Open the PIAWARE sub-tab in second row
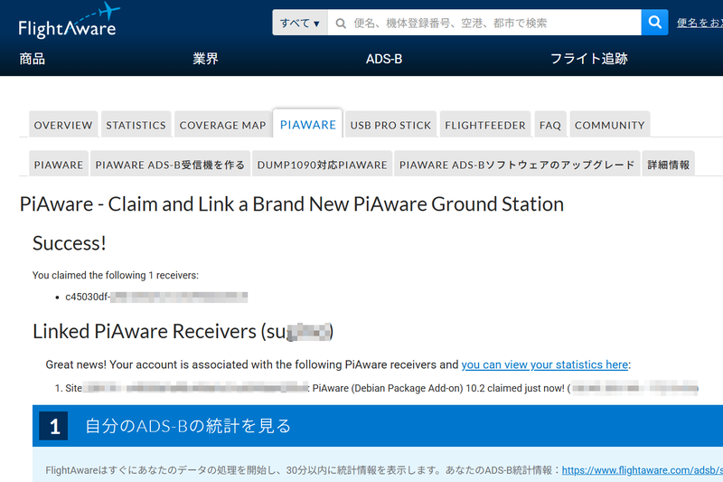723x482 pixels. [x=59, y=165]
